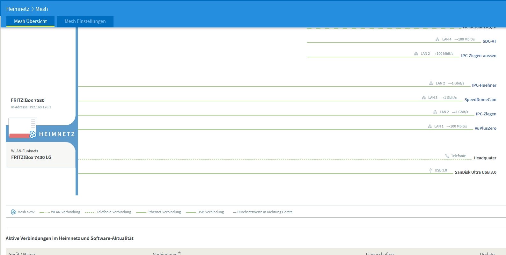Screen dimensions: 506x255
Task: Click the 100 Mbit/s speed for SDC-AT
Action: pyautogui.click(x=465, y=39)
